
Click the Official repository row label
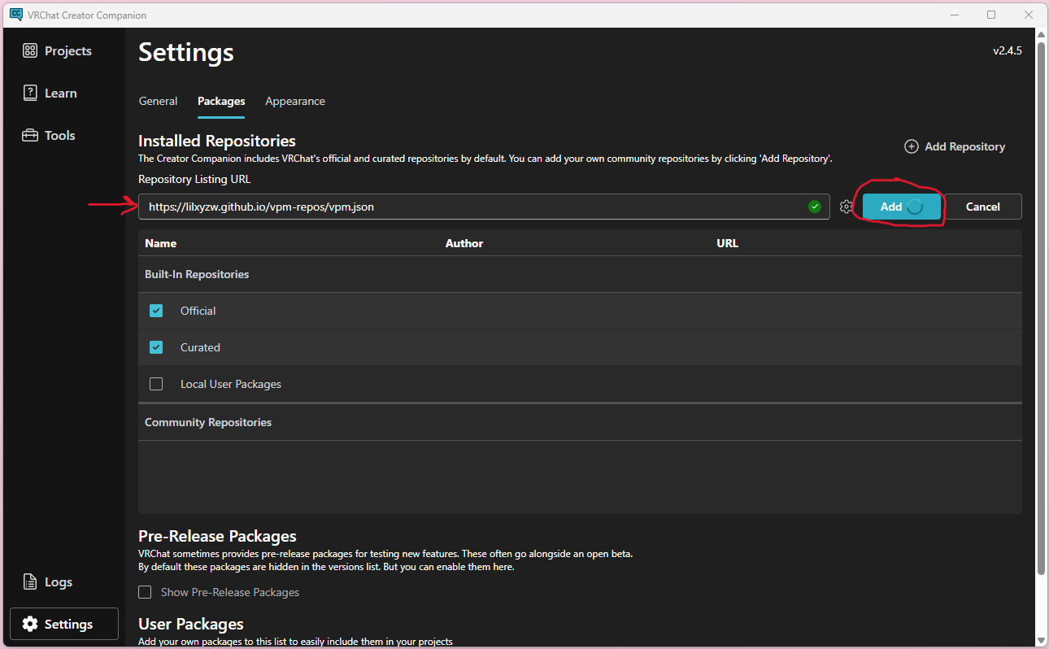(198, 311)
